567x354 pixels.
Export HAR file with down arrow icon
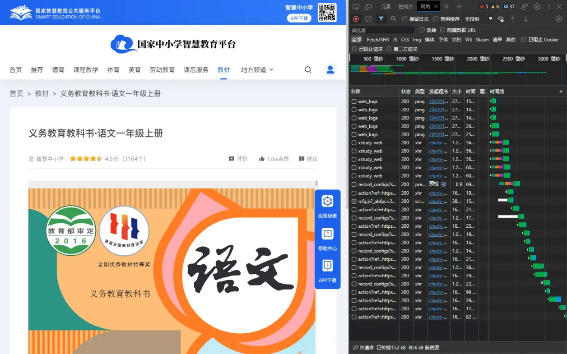pos(525,19)
